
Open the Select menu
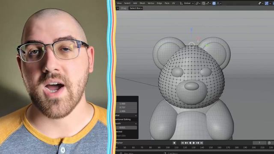127,3
